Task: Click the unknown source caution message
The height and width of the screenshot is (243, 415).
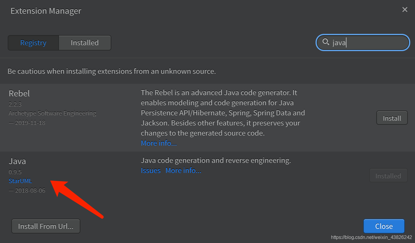Action: [x=112, y=71]
